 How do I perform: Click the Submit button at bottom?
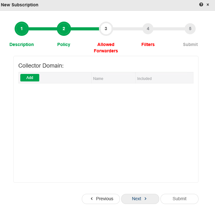(x=179, y=199)
